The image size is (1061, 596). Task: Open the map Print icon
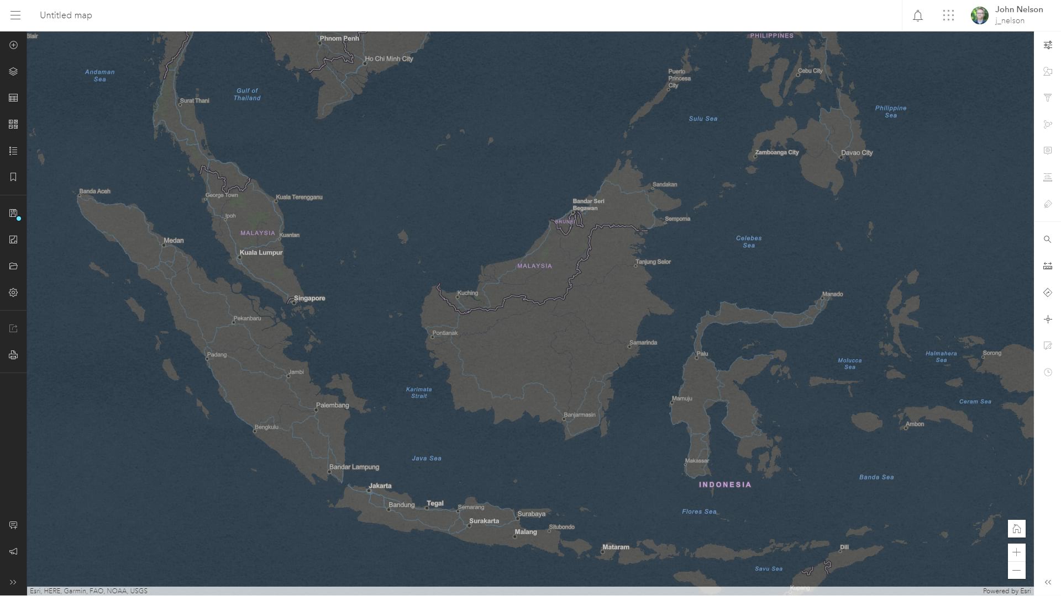pyautogui.click(x=13, y=355)
